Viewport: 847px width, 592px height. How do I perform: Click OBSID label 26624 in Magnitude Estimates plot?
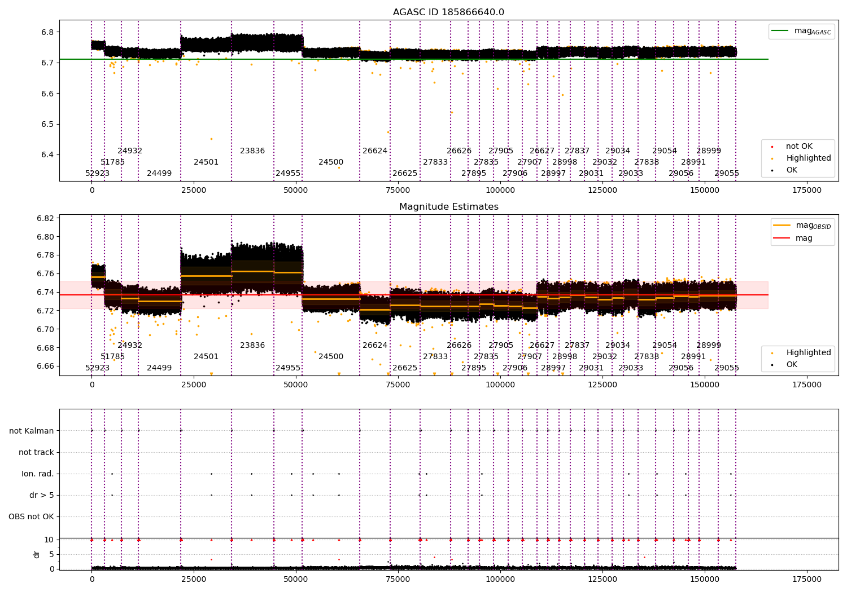375,346
